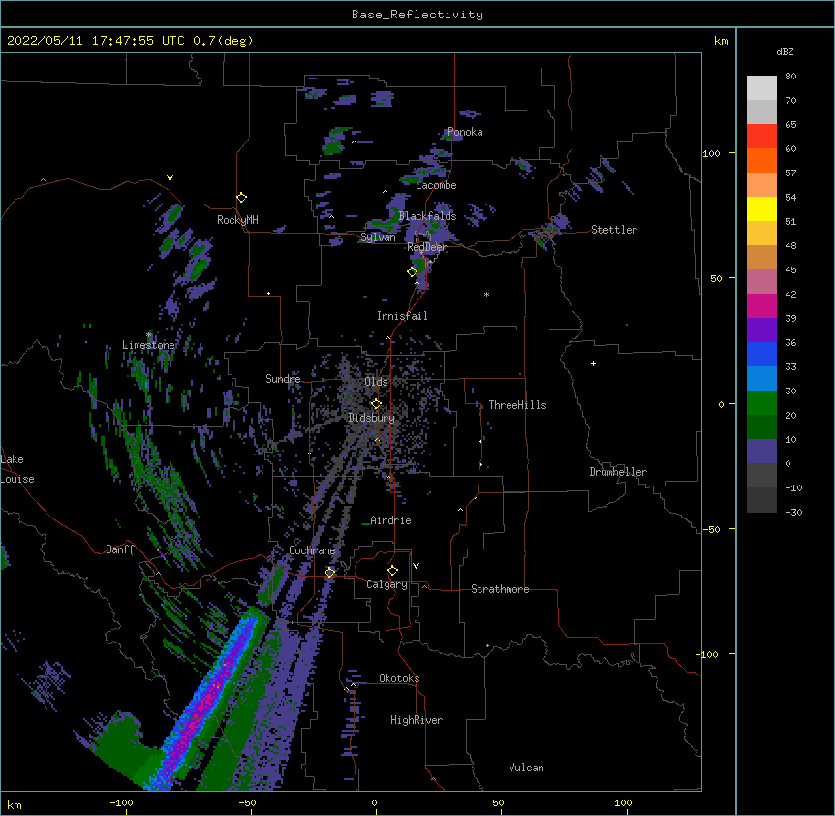The width and height of the screenshot is (835, 816).
Task: Click the Banff label
Action: (120, 549)
